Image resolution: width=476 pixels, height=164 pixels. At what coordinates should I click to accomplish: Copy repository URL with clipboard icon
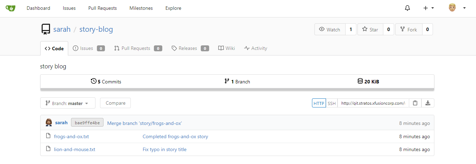415,103
